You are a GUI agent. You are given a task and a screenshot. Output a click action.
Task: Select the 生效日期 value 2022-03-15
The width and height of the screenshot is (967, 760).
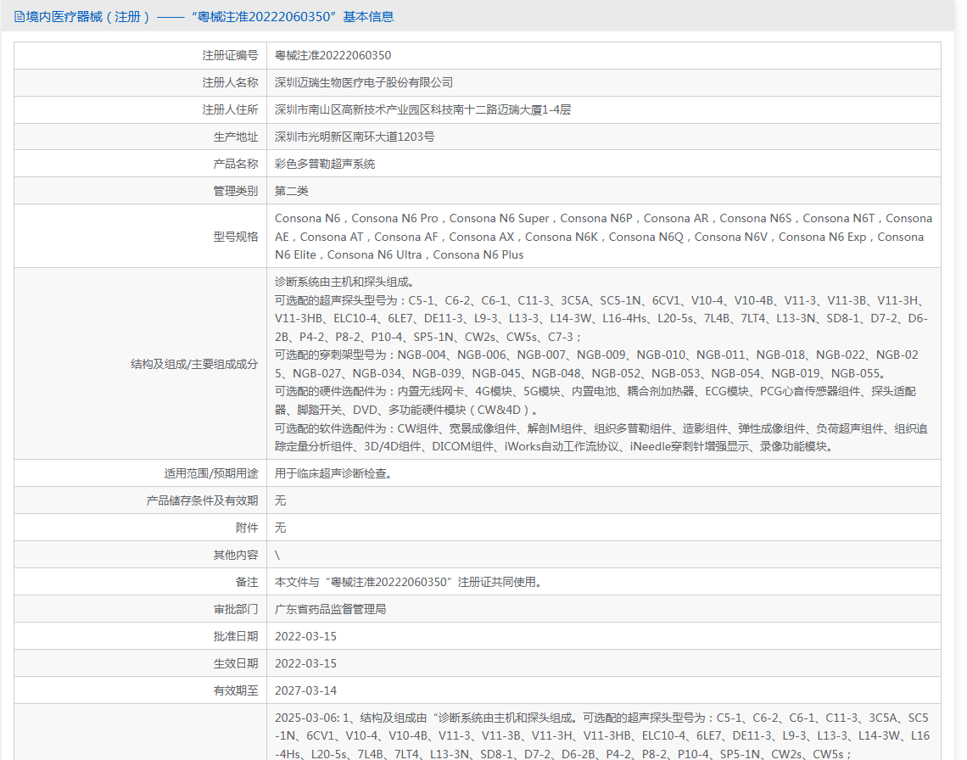[306, 664]
